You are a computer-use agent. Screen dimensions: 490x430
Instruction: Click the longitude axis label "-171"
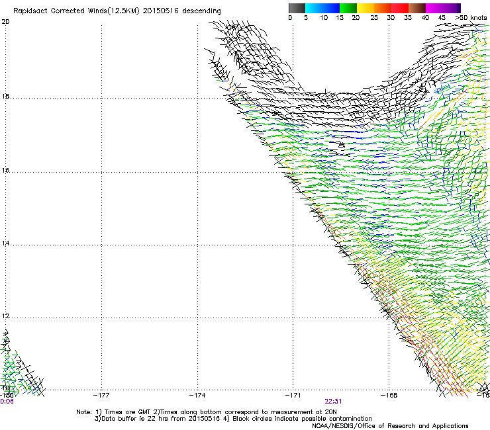click(293, 396)
